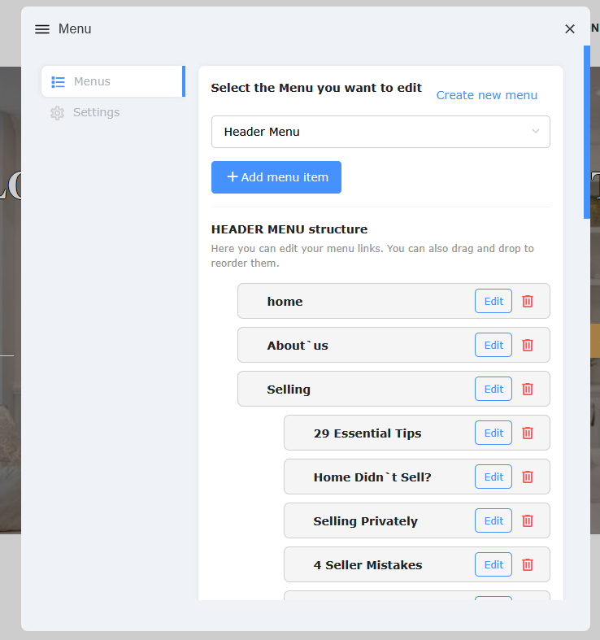This screenshot has height=640, width=600.
Task: Edit the Selling menu item
Action: coord(493,389)
